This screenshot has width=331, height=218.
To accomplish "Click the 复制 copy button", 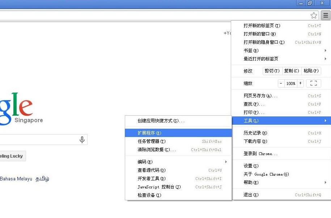I will pos(291,71).
